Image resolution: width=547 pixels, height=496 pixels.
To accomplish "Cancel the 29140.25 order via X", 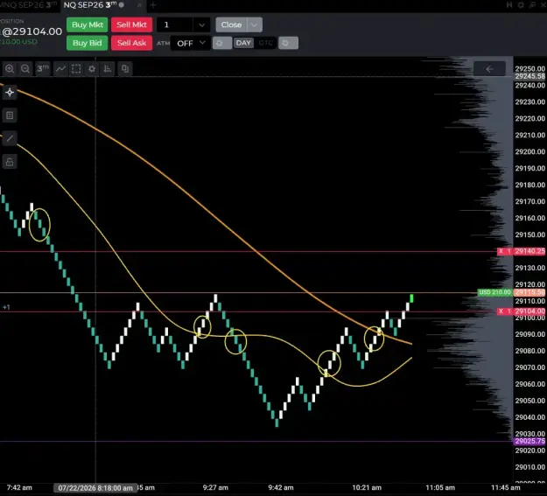I will 501,251.
